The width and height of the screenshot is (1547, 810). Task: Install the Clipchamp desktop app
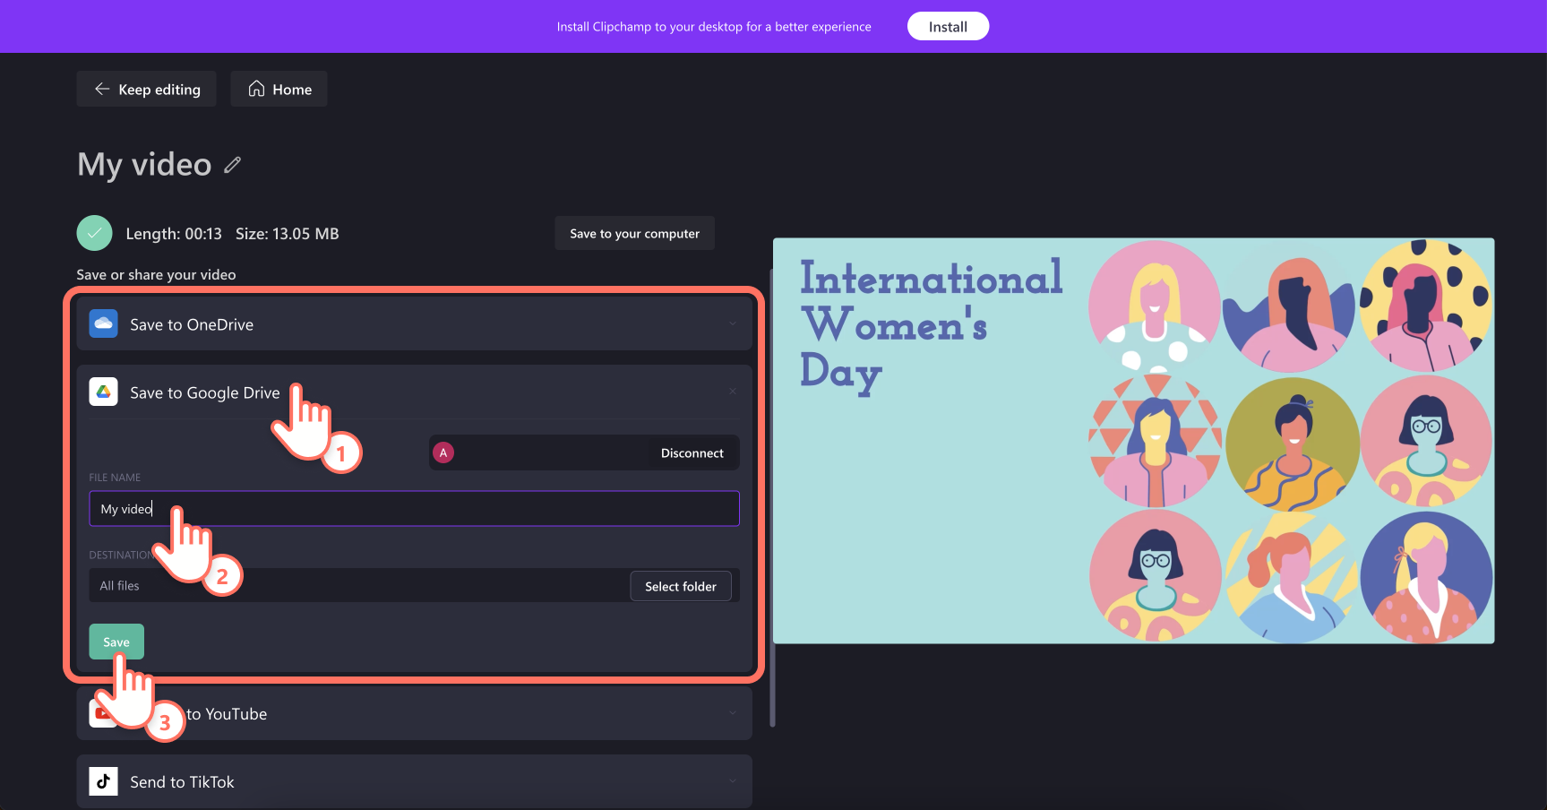948,26
